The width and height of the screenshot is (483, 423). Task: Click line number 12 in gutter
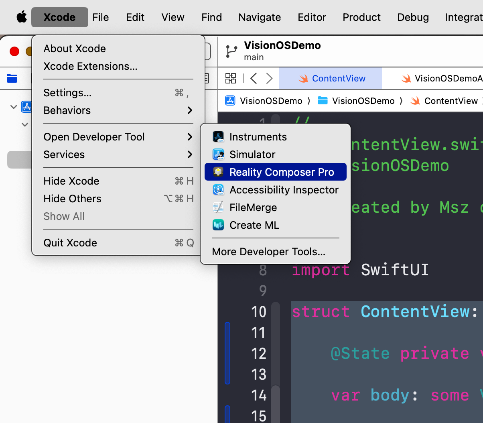click(259, 354)
